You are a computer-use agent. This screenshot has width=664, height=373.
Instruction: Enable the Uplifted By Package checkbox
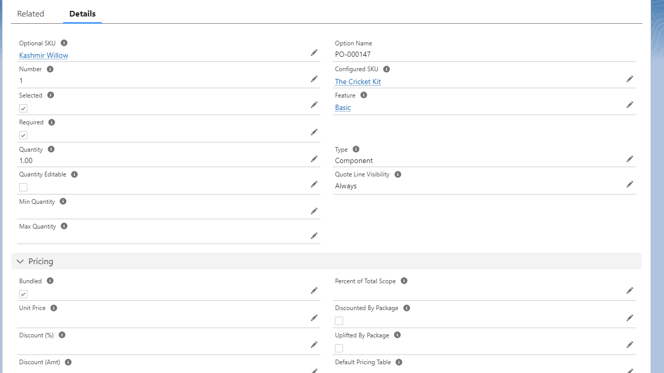coord(339,348)
